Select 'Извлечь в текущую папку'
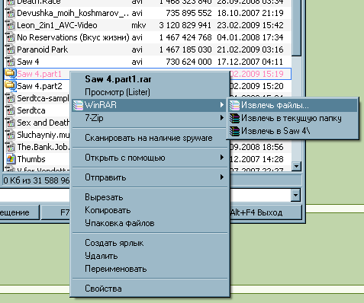 pyautogui.click(x=292, y=118)
